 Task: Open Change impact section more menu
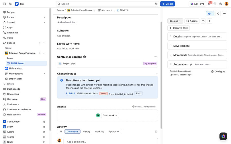pyautogui.click(x=156, y=74)
